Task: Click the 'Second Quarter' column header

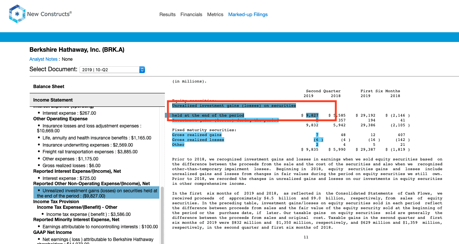Action: coord(323,91)
